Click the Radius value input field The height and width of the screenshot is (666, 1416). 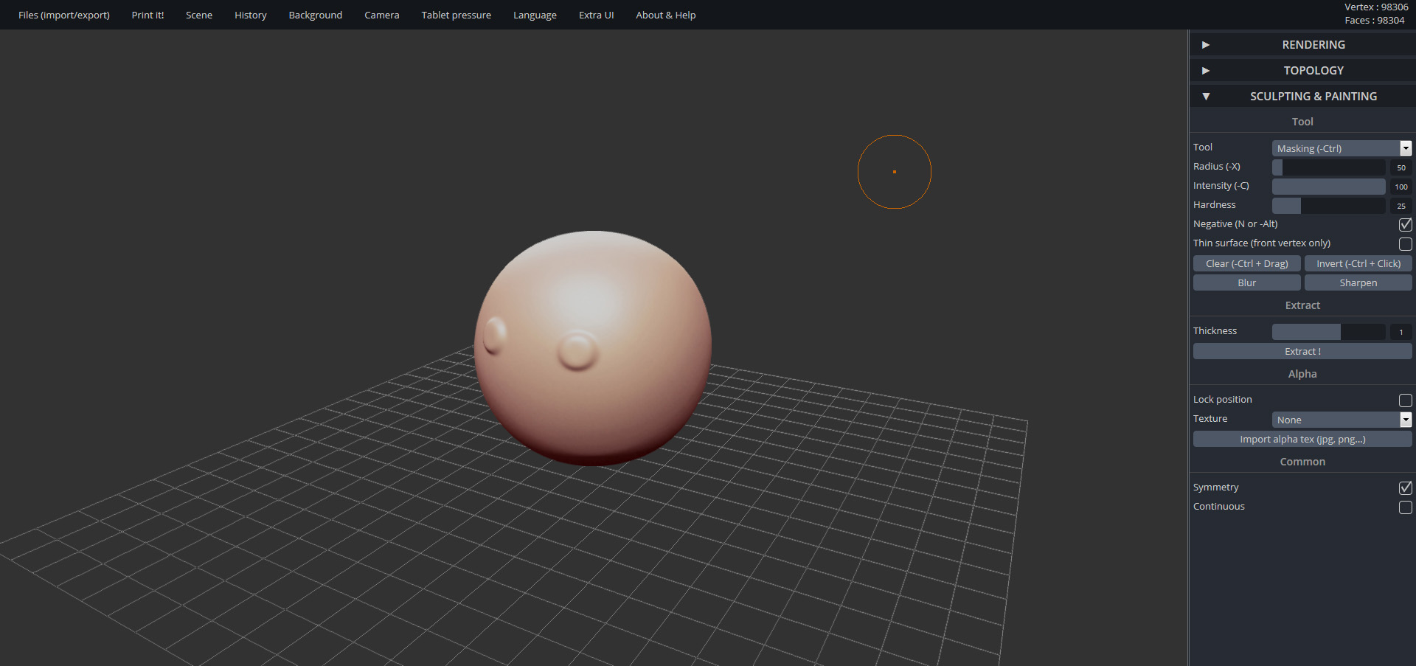(x=1401, y=167)
